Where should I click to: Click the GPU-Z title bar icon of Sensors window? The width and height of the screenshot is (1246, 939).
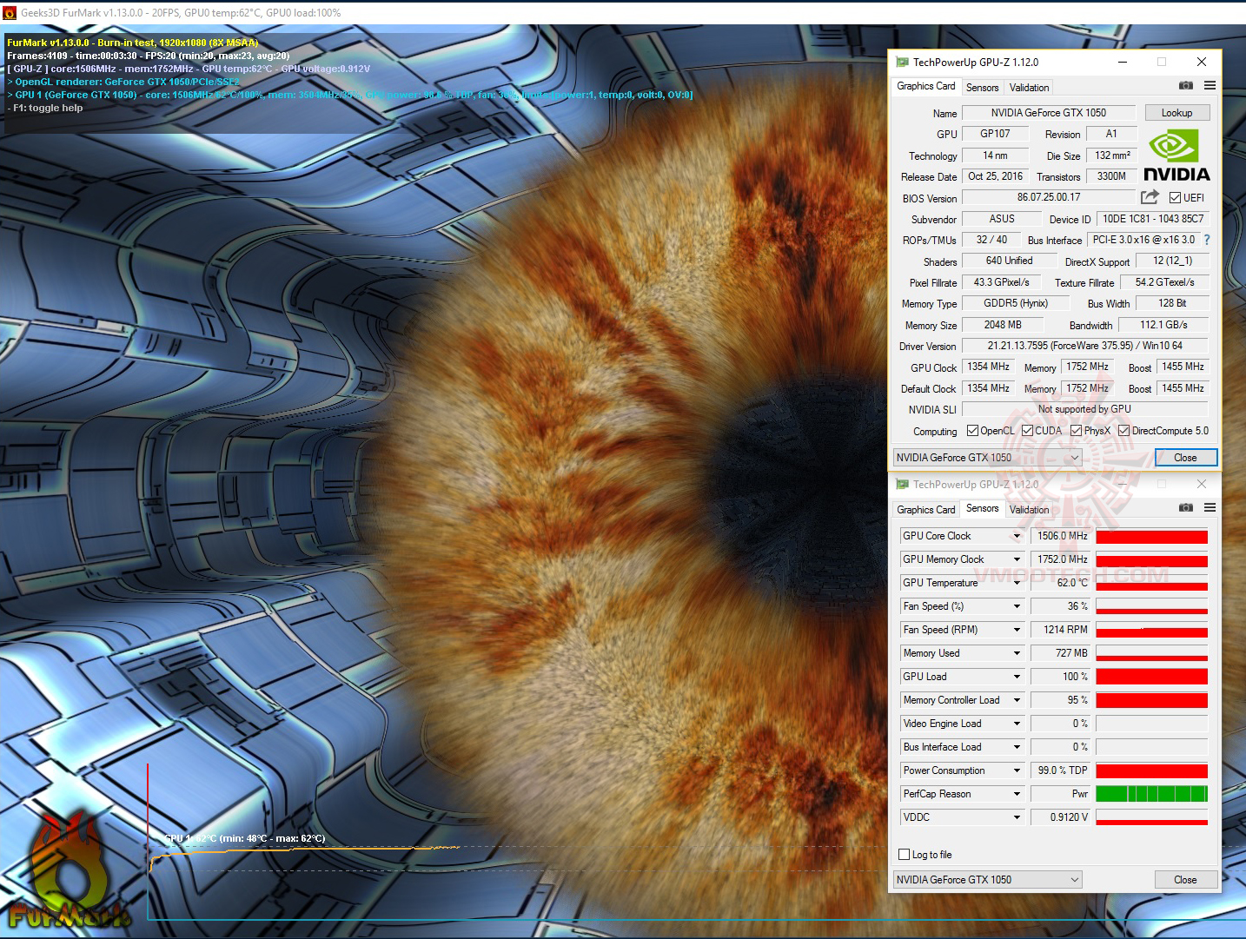[x=902, y=485]
